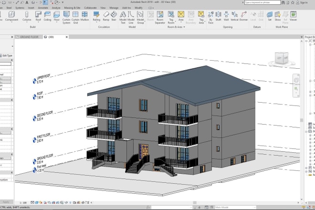Select the Ramp tool
Image resolution: width=315 pixels, height=210 pixels.
tap(106, 16)
